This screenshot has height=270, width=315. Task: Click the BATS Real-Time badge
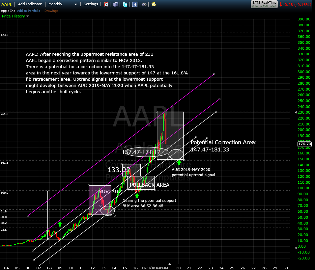click(x=264, y=4)
